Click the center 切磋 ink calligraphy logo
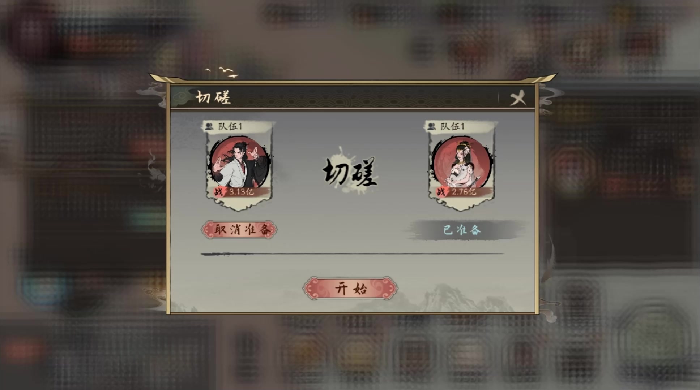Viewport: 700px width, 390px height. (350, 172)
